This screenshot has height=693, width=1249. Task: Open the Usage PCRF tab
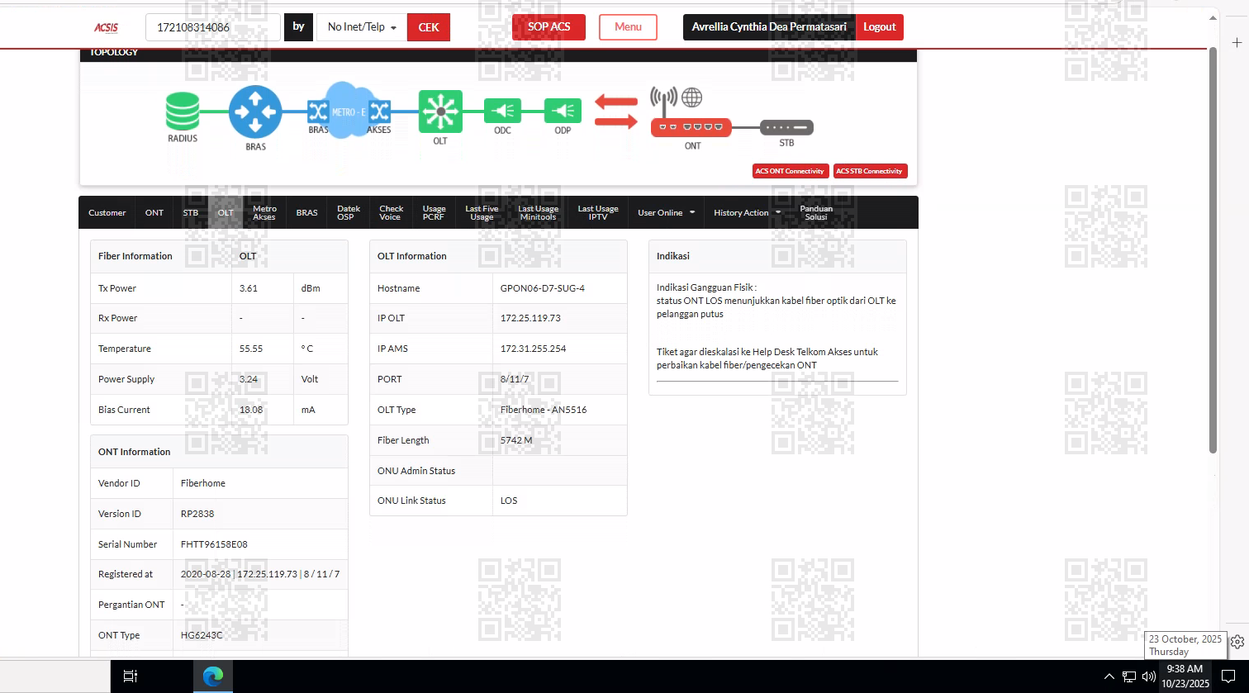(434, 212)
